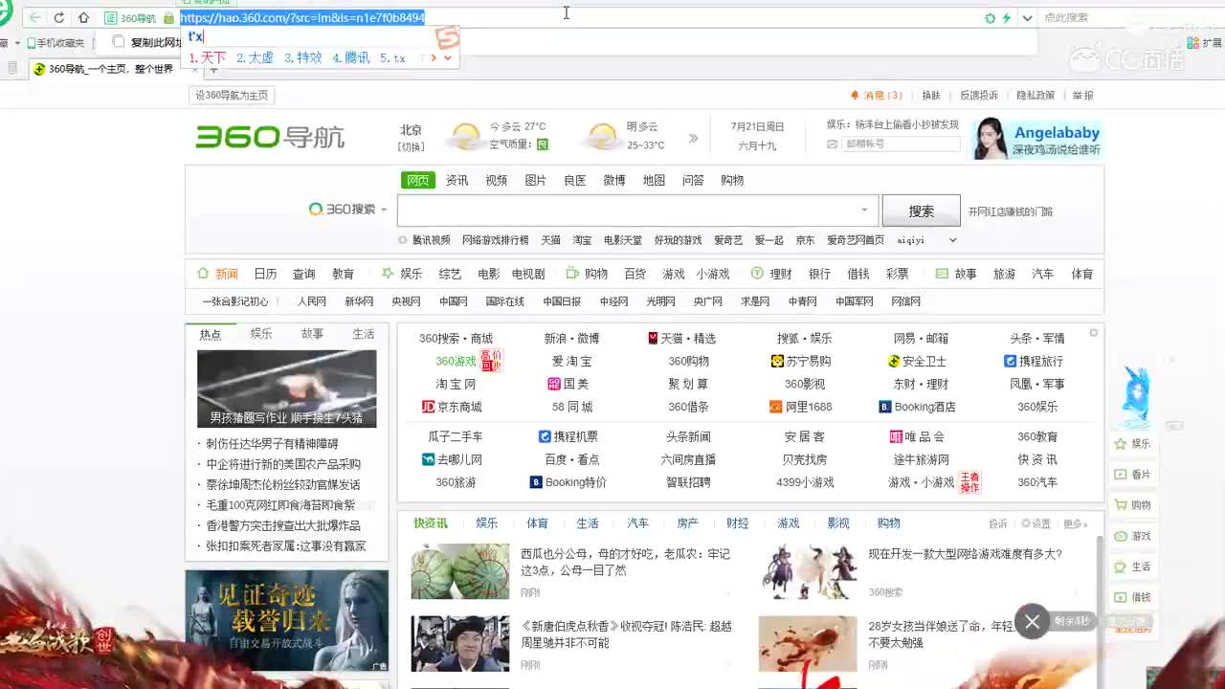
Task: Click the 隐私政策 link
Action: 1036,95
